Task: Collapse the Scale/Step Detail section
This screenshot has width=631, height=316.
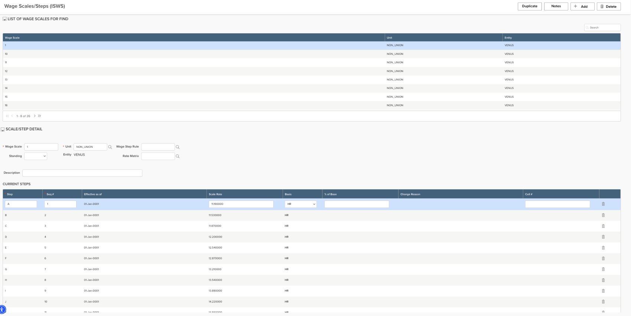Action: pyautogui.click(x=3, y=130)
